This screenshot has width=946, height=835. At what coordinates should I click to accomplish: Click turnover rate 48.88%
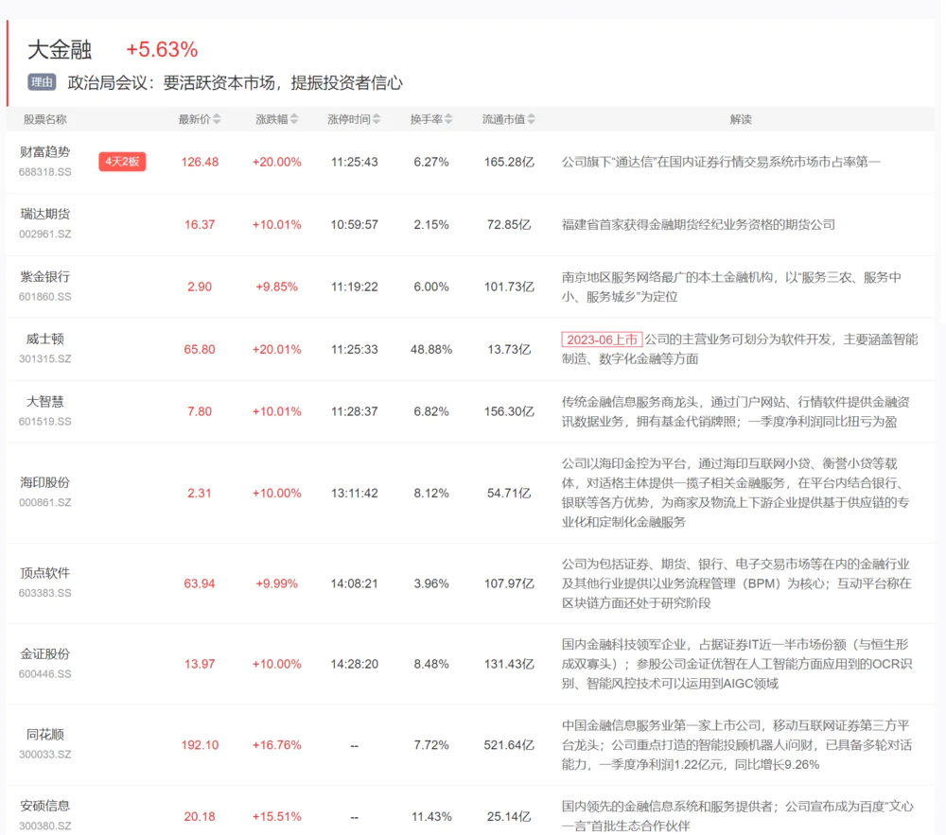431,349
